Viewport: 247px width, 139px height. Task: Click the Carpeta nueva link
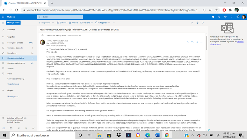pos(13,84)
